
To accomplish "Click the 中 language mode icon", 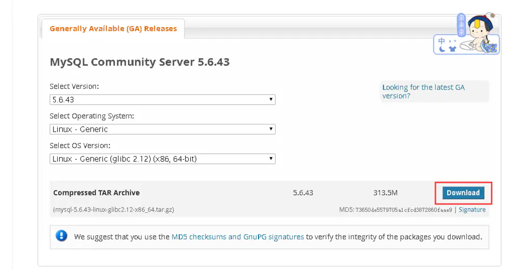I will (x=441, y=41).
